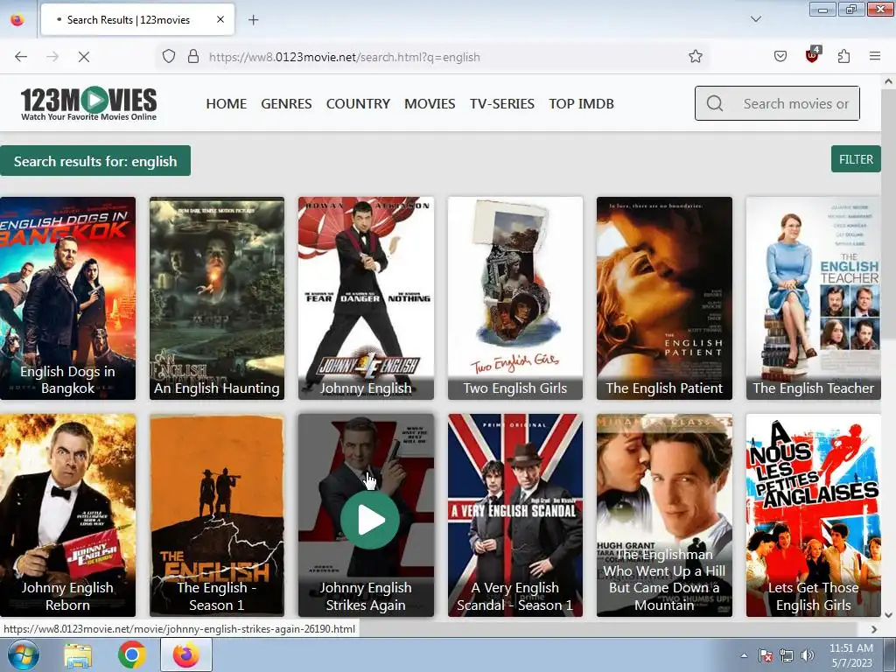
Task: Click the horizontal scrollbar right arrow
Action: click(874, 629)
